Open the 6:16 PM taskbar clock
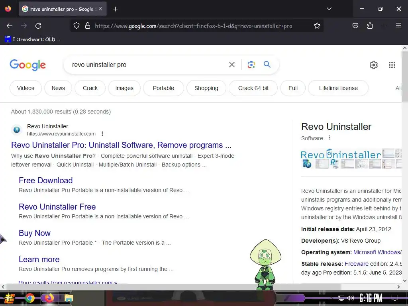Screen dimensions: 408x306 (x=371, y=298)
